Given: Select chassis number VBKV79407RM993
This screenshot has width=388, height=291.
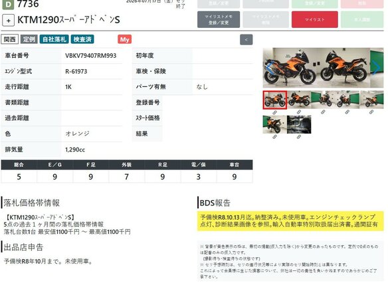Looking at the screenshot, I should [91, 56].
